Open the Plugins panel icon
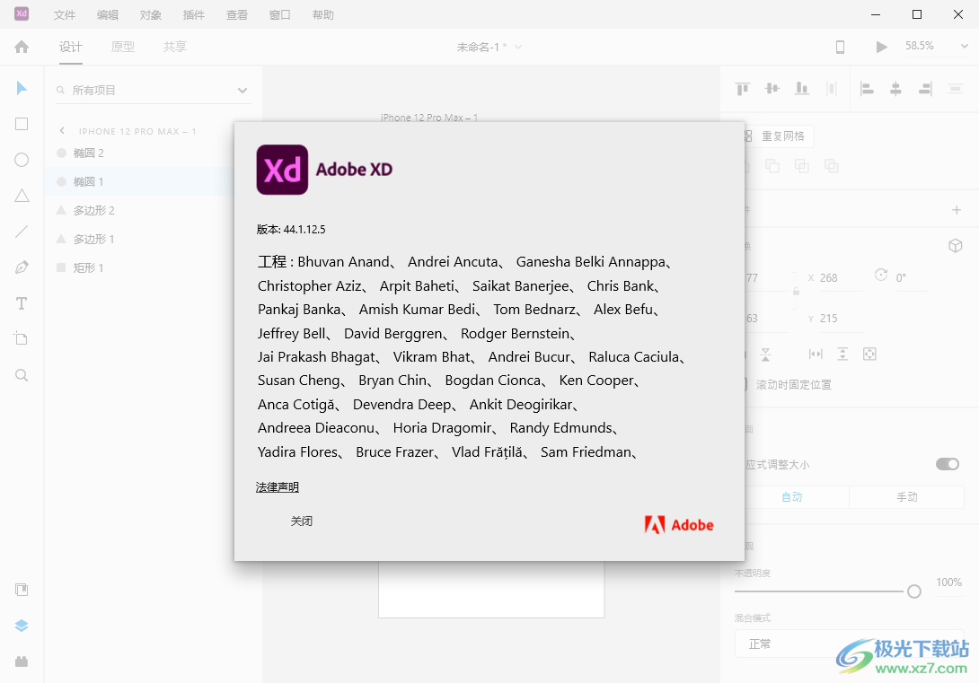Viewport: 979px width, 683px height. click(x=22, y=661)
